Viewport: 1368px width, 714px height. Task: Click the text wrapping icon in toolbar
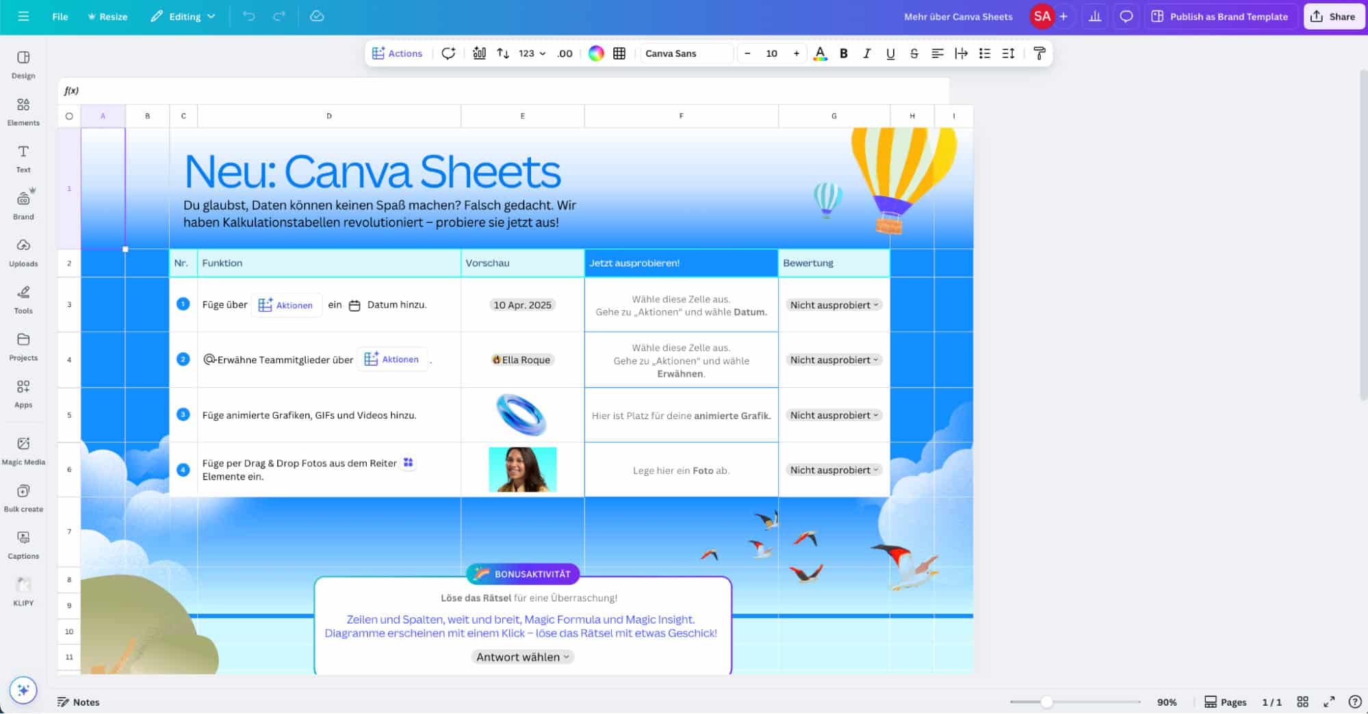[x=961, y=53]
